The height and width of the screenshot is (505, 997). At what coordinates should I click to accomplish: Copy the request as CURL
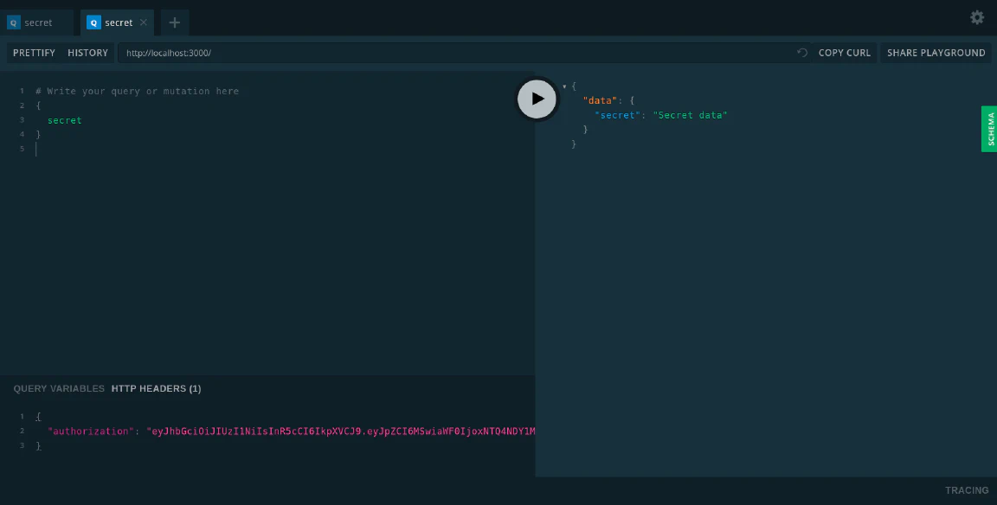(x=845, y=53)
